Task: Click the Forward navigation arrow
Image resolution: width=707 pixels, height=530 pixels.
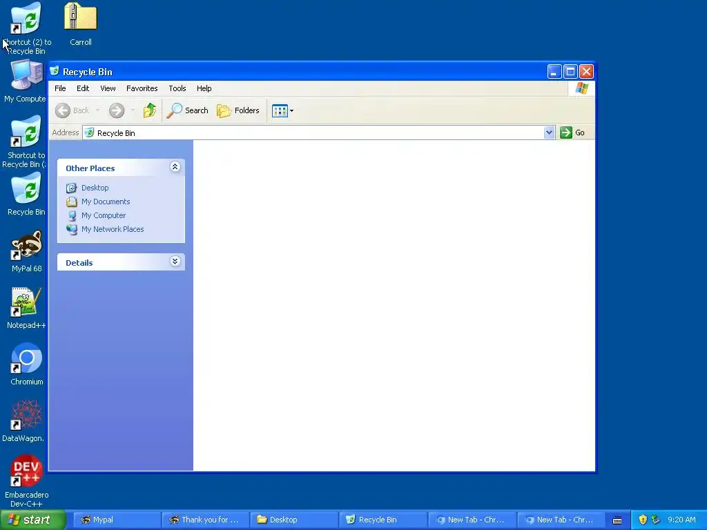Action: tap(116, 110)
